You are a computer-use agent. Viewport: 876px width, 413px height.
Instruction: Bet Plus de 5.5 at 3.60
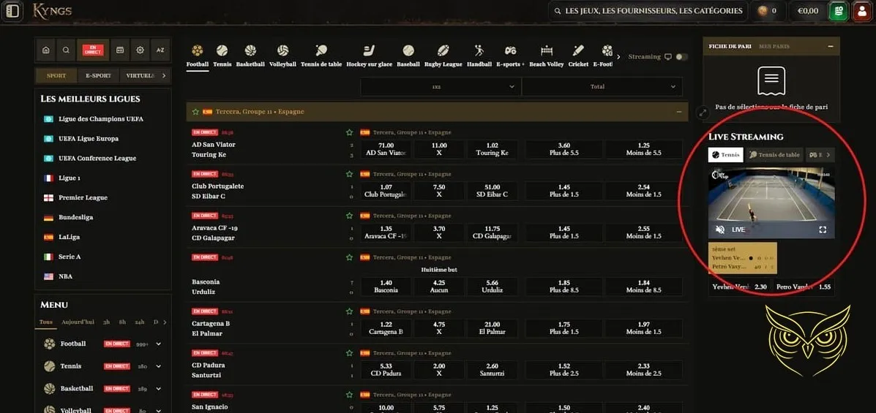click(564, 149)
